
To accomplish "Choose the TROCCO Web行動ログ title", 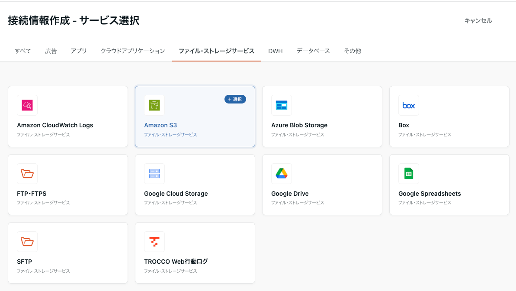I will (x=176, y=262).
